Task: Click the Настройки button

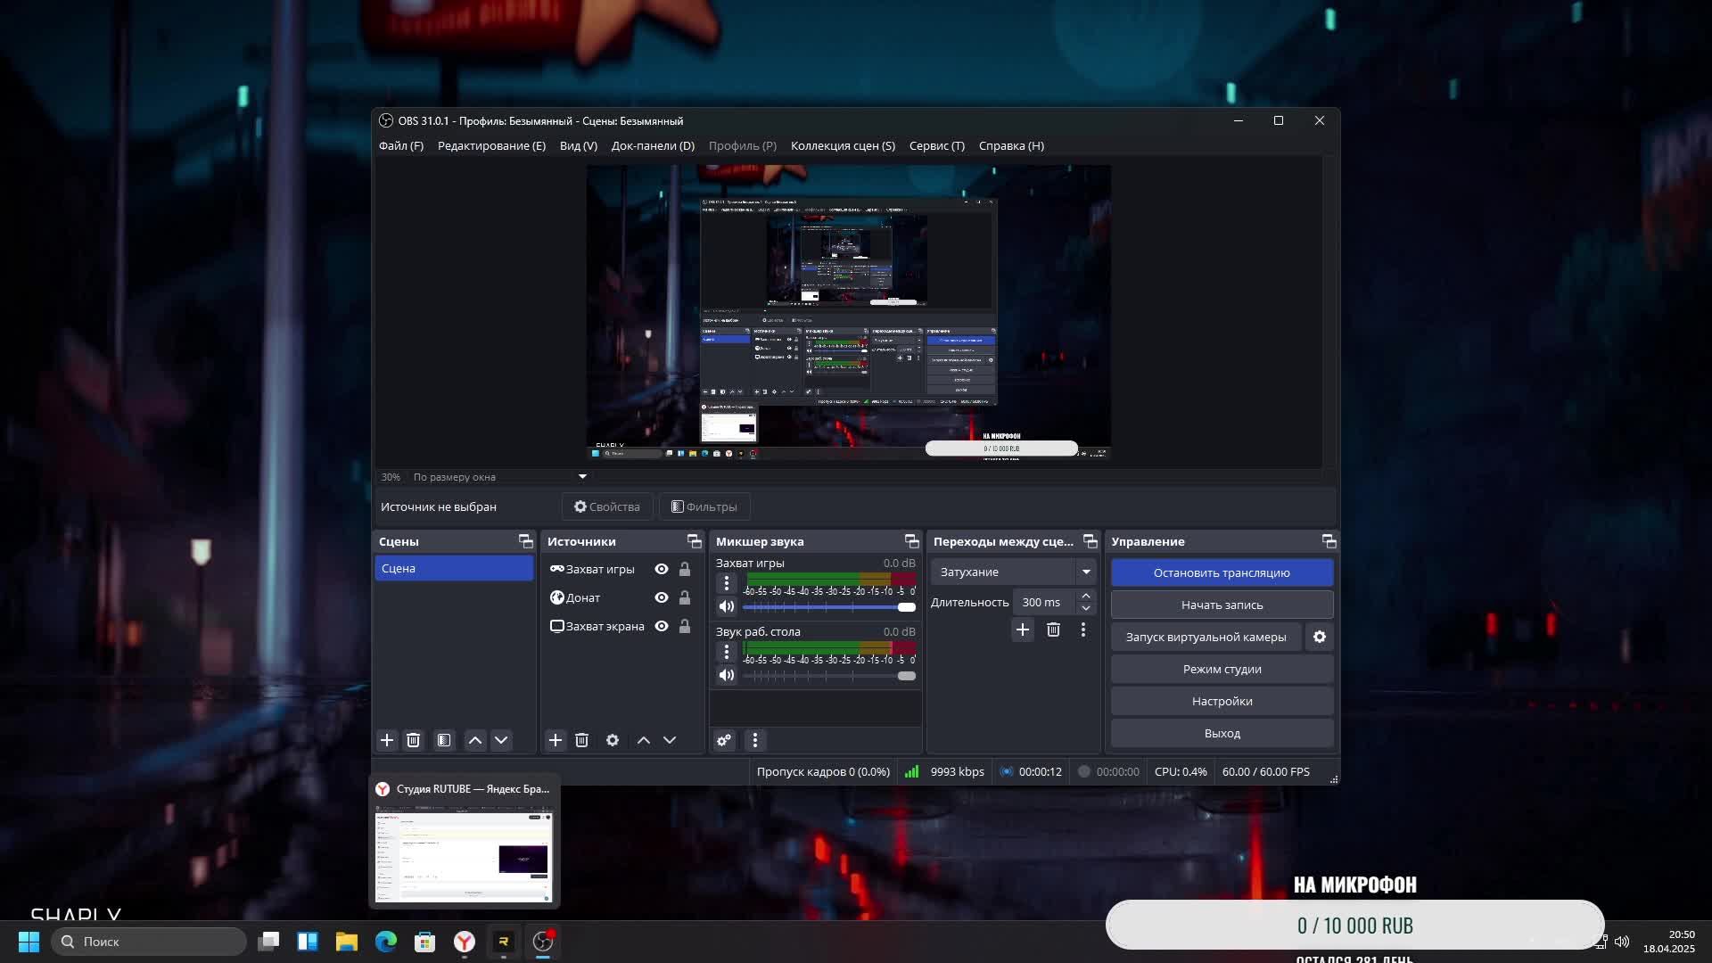Action: point(1222,701)
